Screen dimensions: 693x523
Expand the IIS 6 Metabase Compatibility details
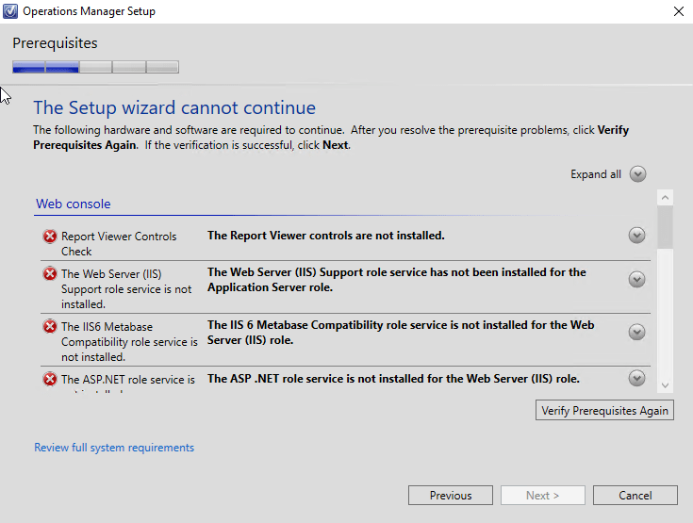click(636, 332)
